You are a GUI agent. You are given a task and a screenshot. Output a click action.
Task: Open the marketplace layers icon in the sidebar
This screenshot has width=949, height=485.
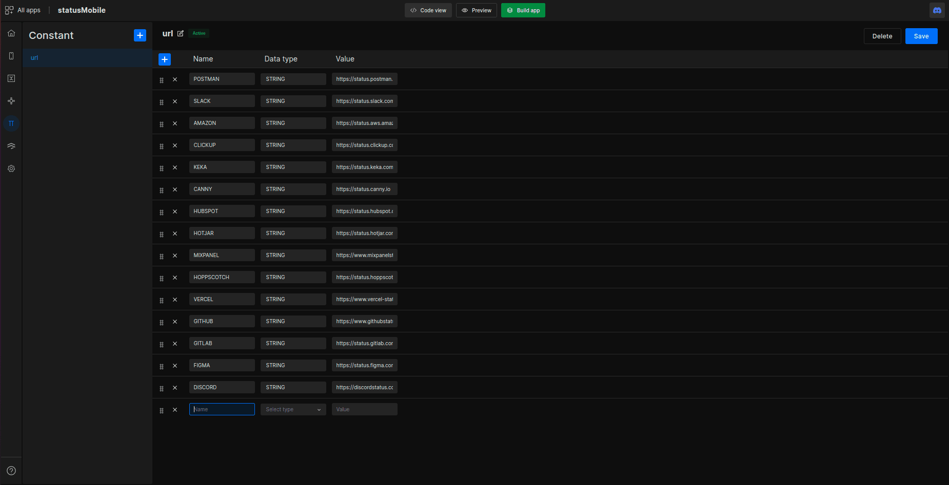[x=11, y=146]
